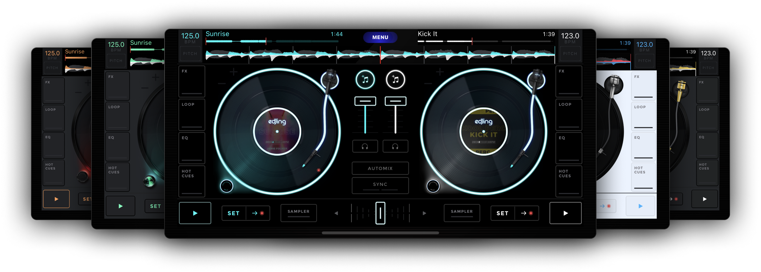Tap the left turntable vinyl label
This screenshot has height=272, width=761.
pos(277,132)
